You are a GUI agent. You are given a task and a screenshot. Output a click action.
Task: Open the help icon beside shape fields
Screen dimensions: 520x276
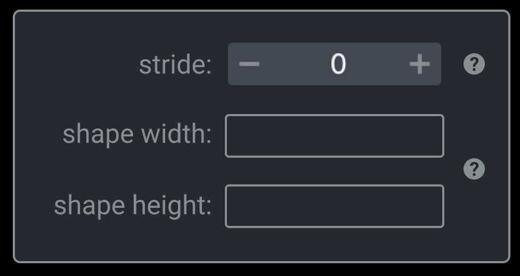pyautogui.click(x=474, y=169)
